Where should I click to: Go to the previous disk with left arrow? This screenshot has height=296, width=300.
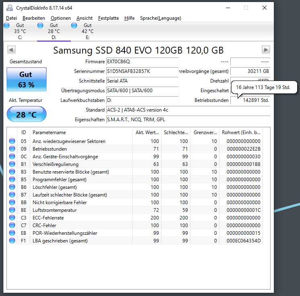tap(11, 50)
